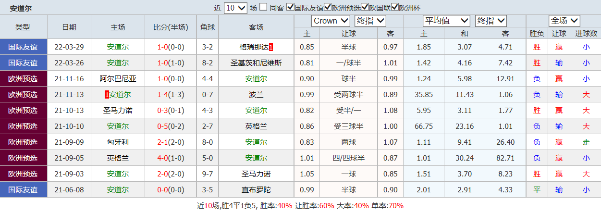Viewport: 601px width, 213px height.
Task: Expand the Crown bookmaker dropdown
Action: click(x=331, y=21)
